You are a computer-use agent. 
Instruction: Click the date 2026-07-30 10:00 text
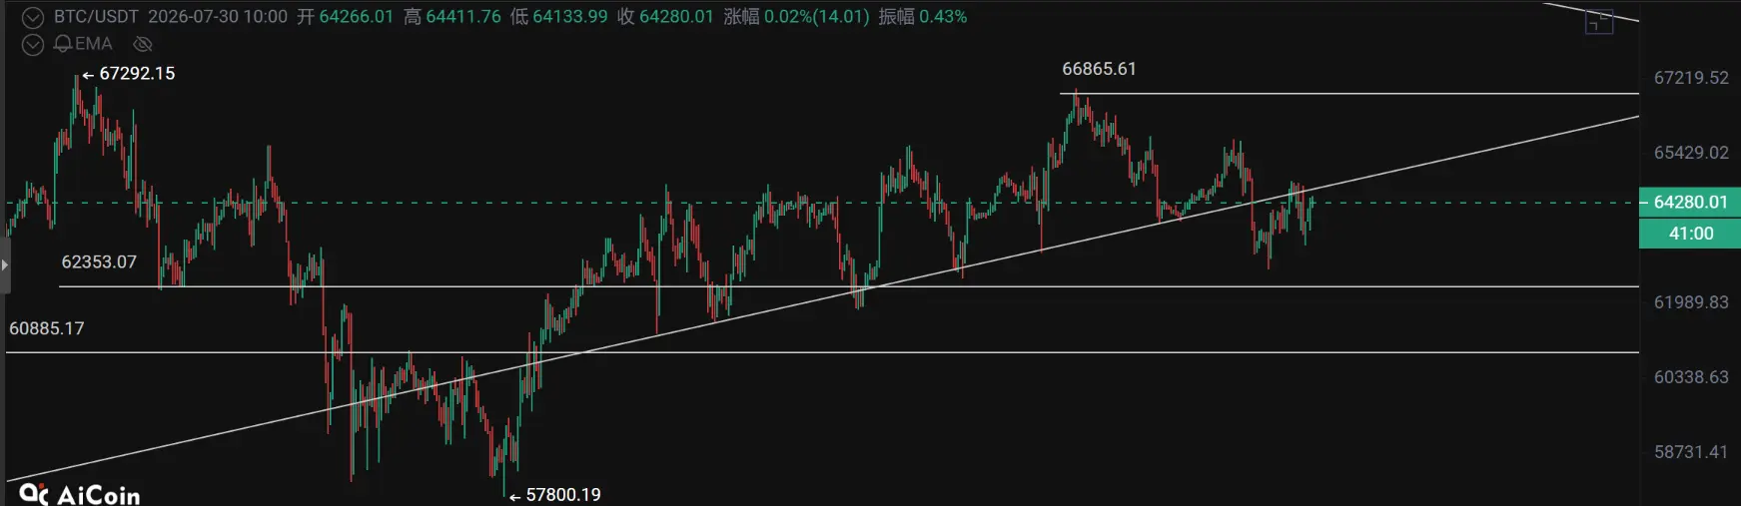218,17
